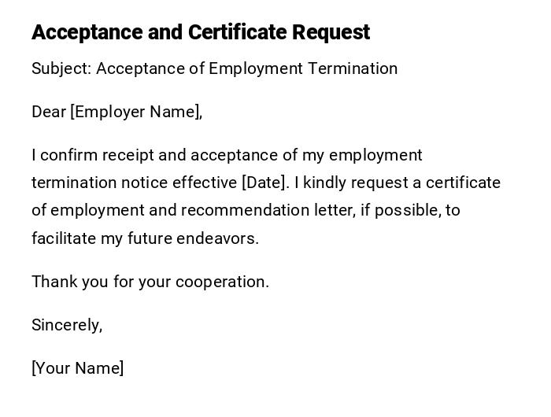
Task: Click the "Thank you for your cooperation." line
Action: click(150, 282)
